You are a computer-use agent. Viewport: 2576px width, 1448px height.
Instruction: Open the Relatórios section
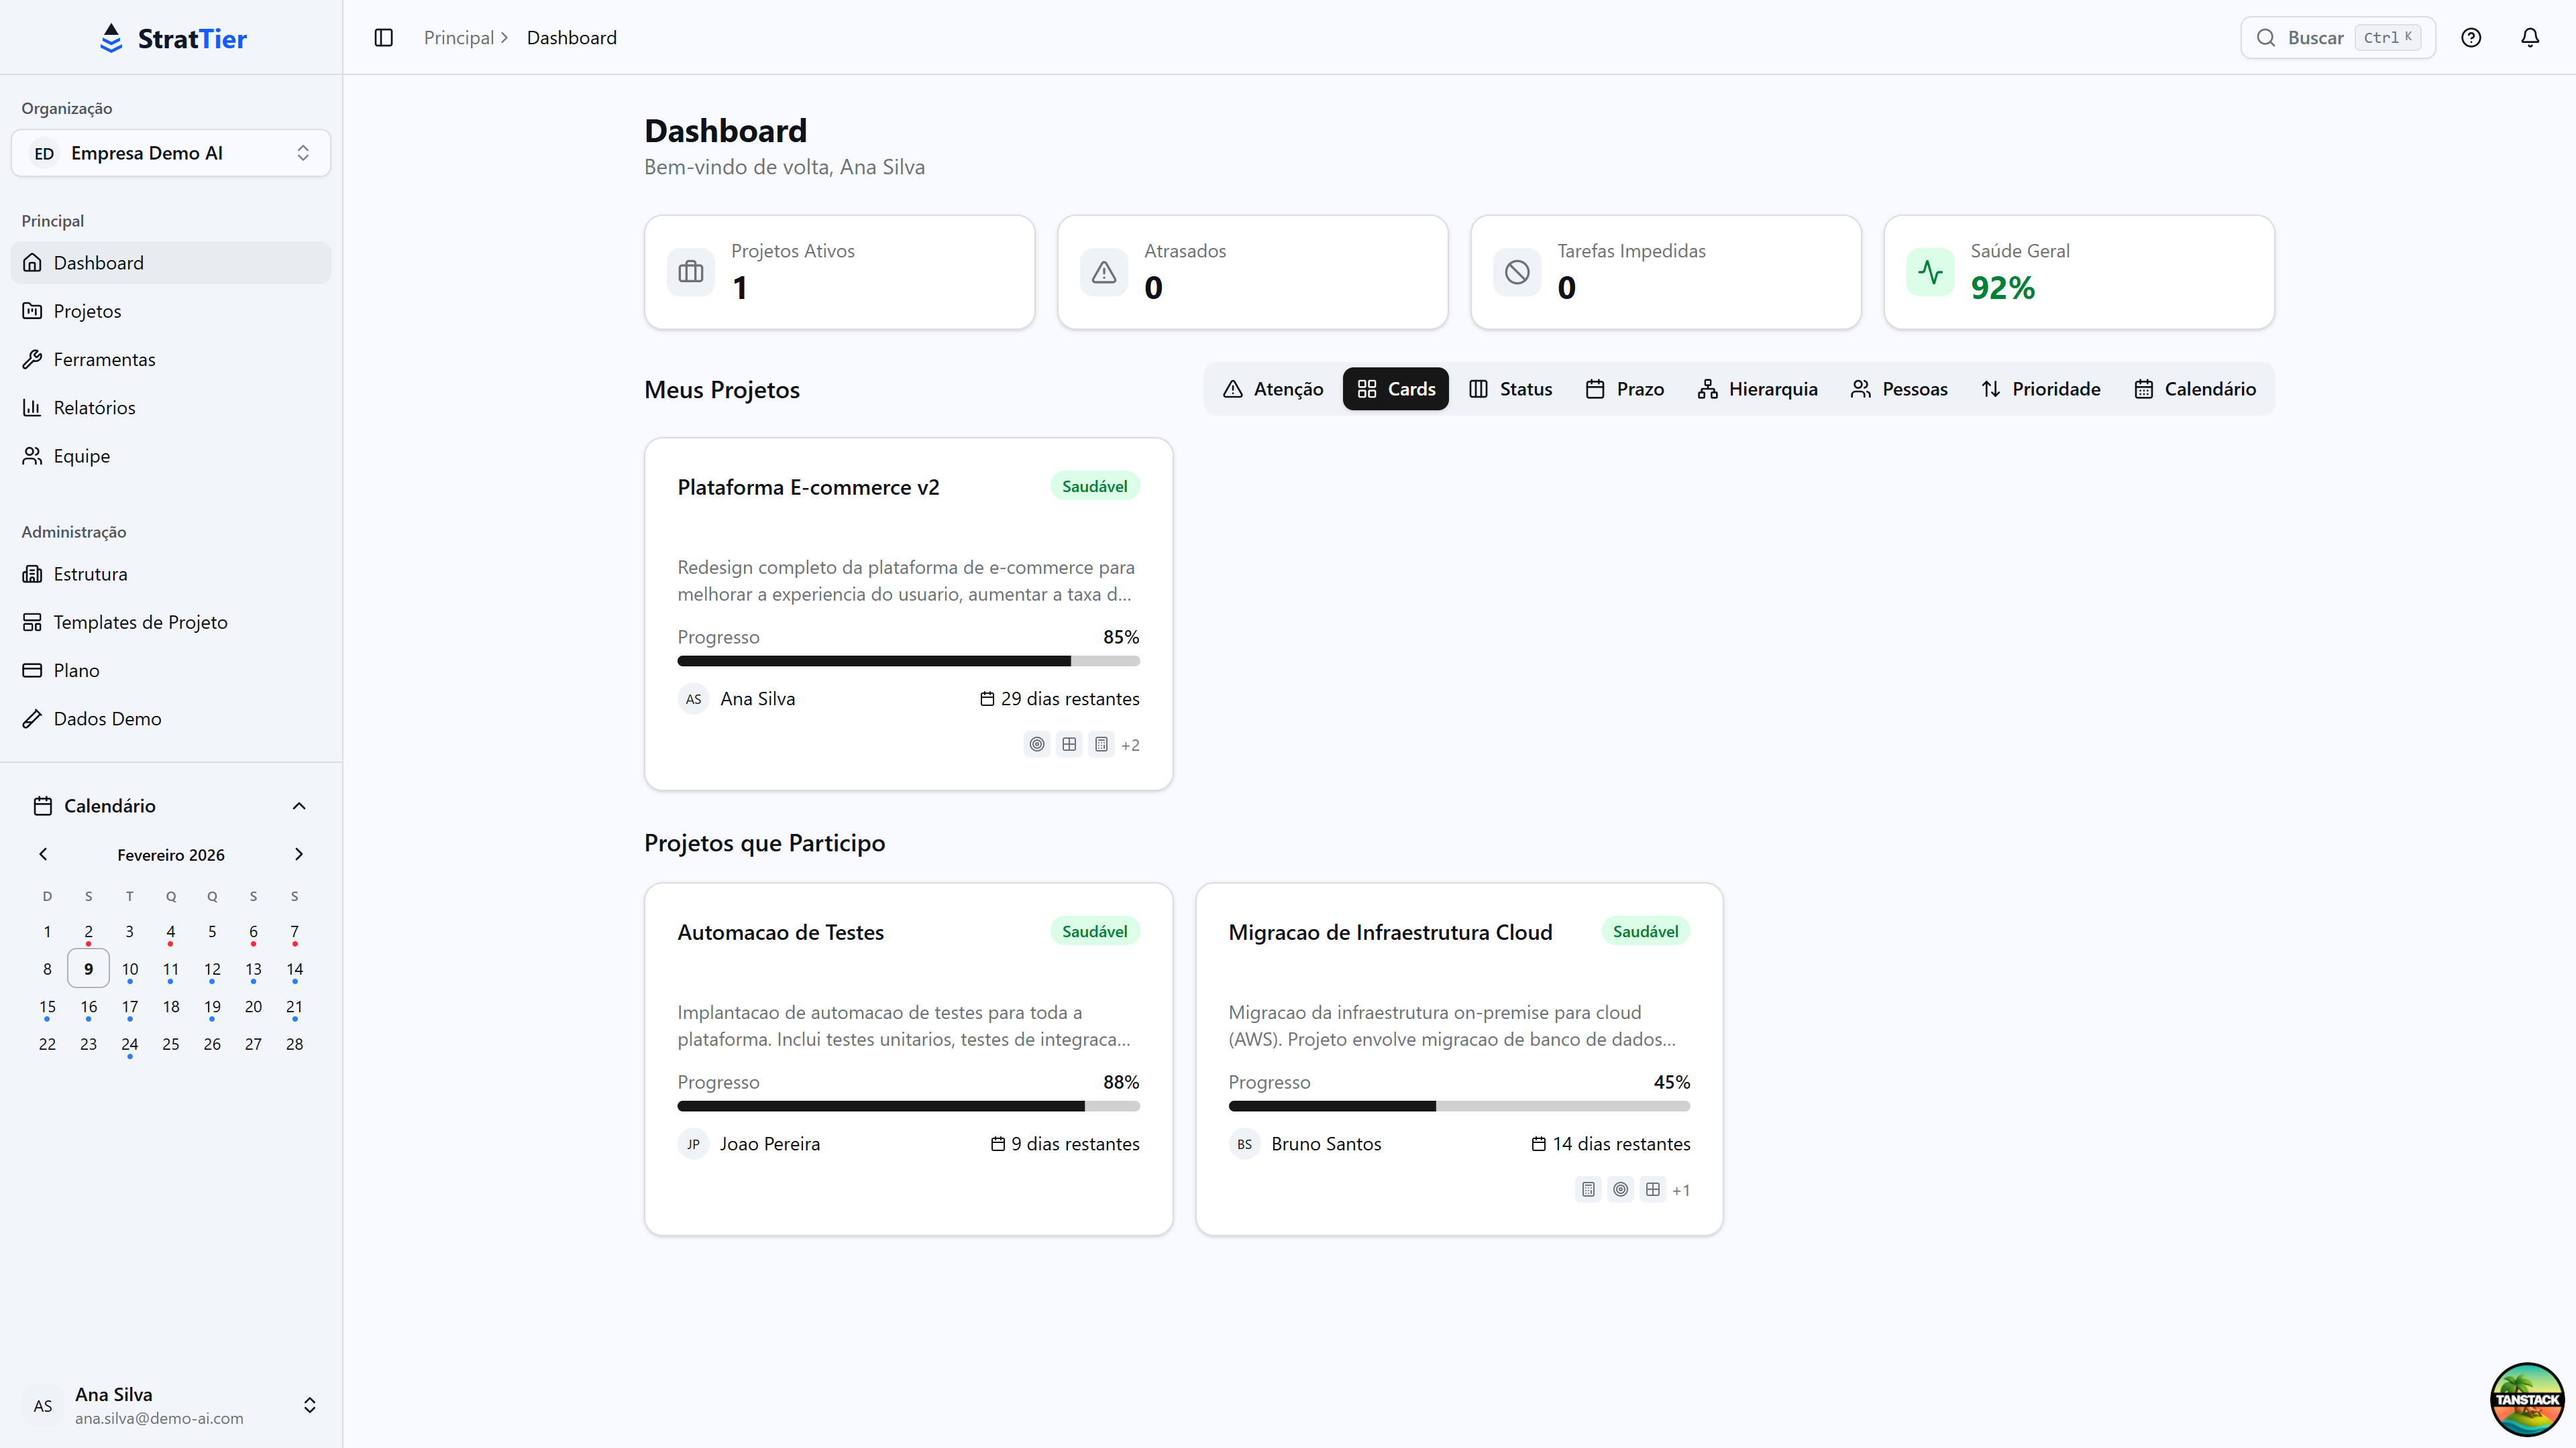click(x=94, y=407)
